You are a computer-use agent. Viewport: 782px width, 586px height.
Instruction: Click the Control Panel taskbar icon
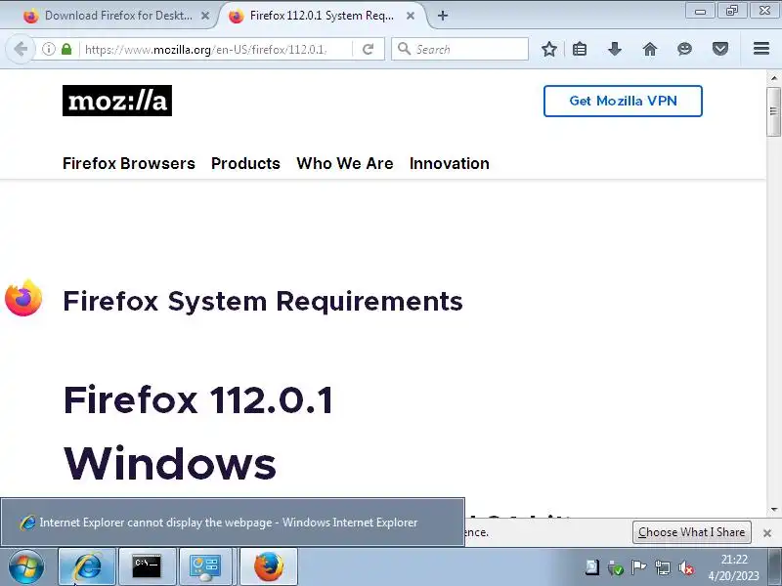205,567
